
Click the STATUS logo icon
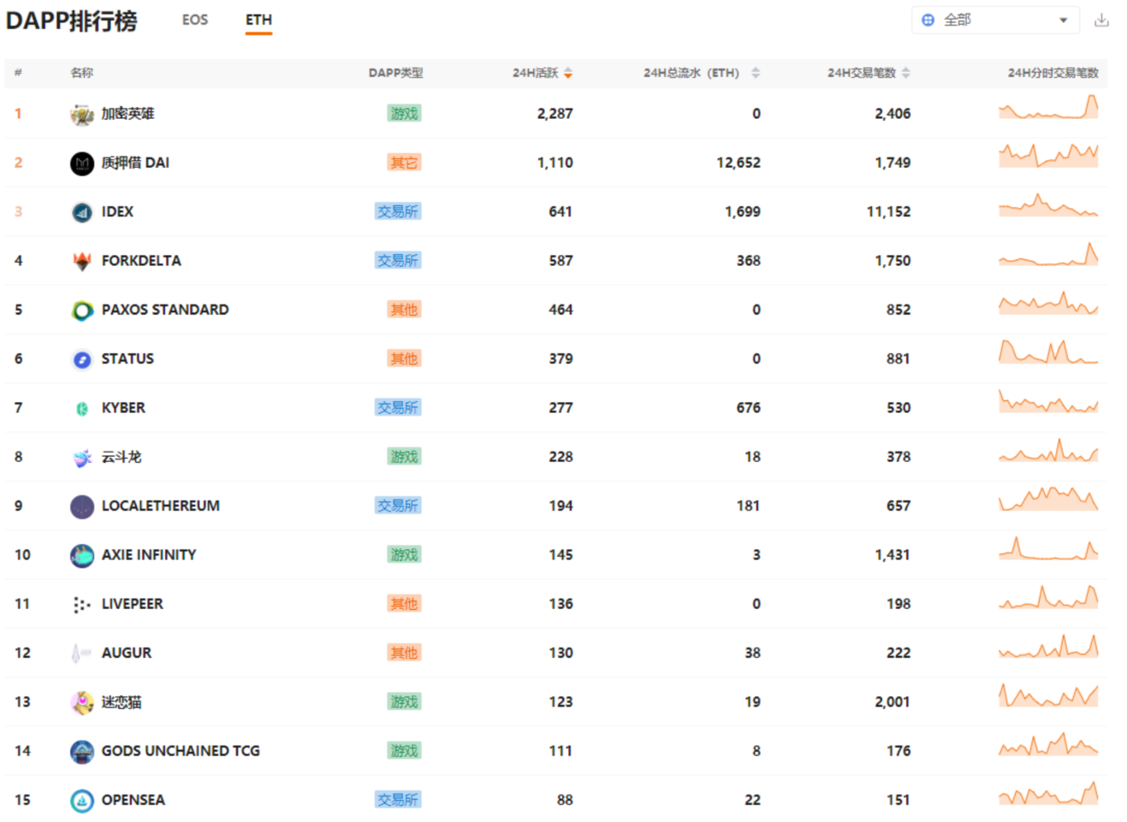coord(82,359)
